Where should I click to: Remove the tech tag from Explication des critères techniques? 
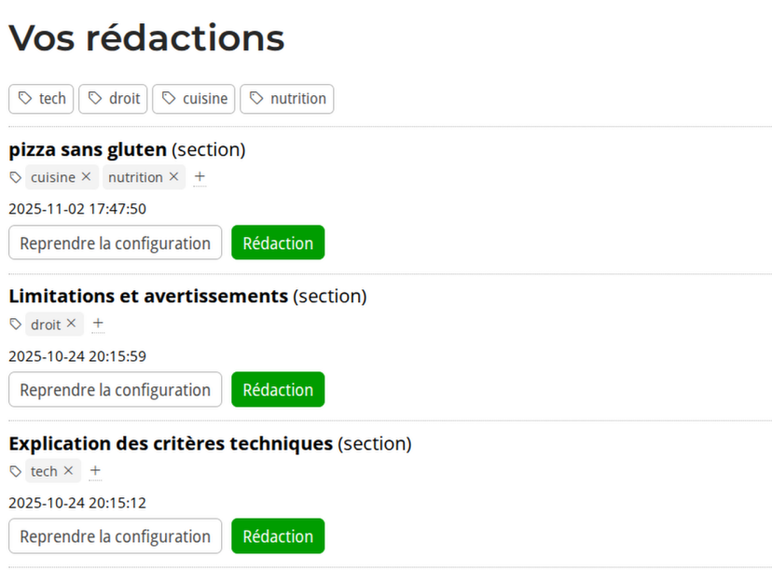pyautogui.click(x=68, y=471)
